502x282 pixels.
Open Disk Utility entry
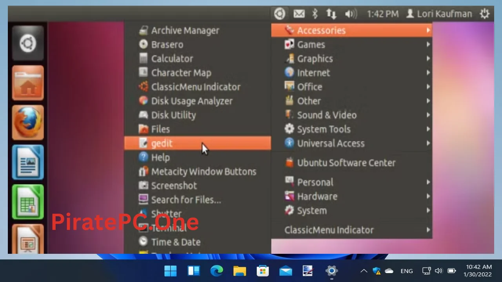pyautogui.click(x=198, y=115)
